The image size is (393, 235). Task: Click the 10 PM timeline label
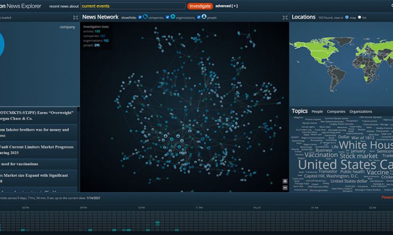141,207
